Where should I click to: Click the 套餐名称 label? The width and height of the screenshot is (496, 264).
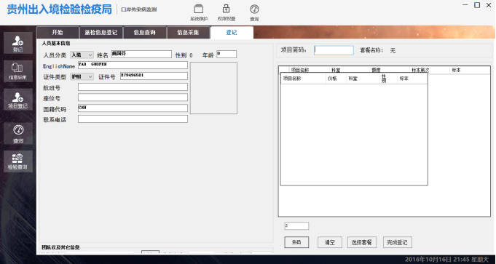[372, 50]
